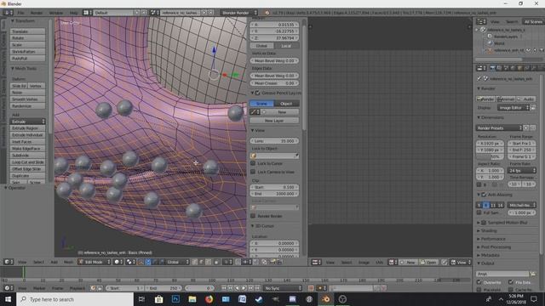The image size is (545, 306).
Task: Click the Outliner editor type icon
Action: pos(481,21)
